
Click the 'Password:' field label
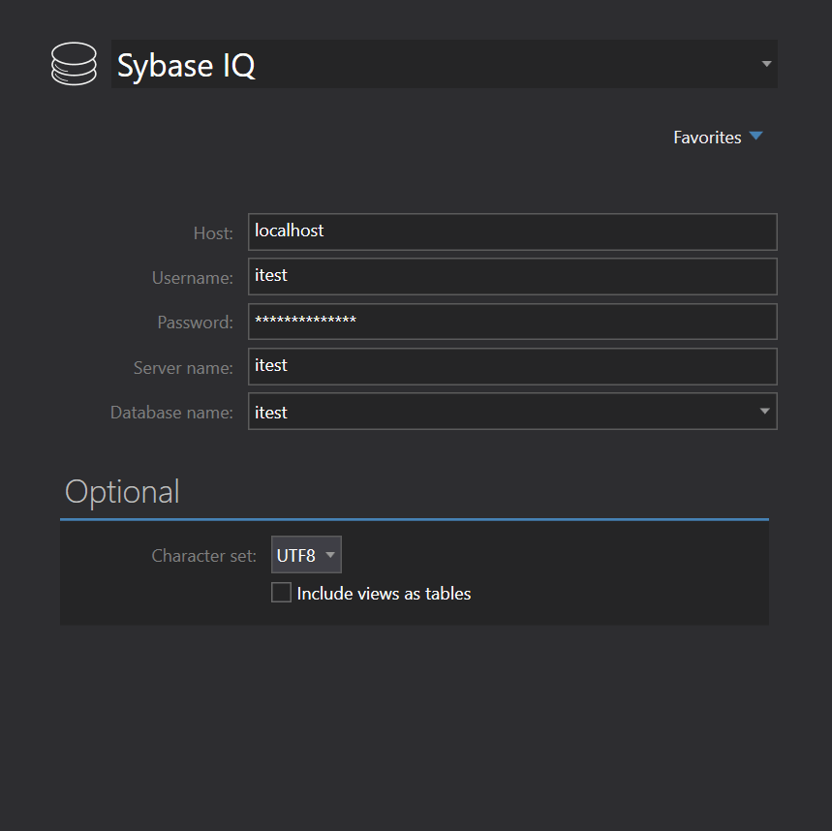tap(196, 323)
